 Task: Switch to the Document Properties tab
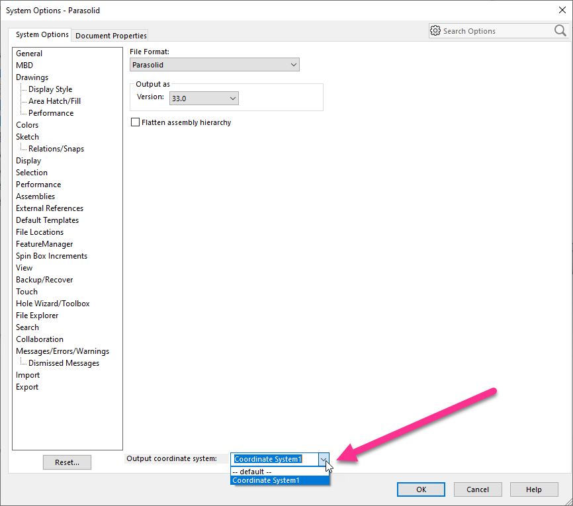(x=111, y=36)
